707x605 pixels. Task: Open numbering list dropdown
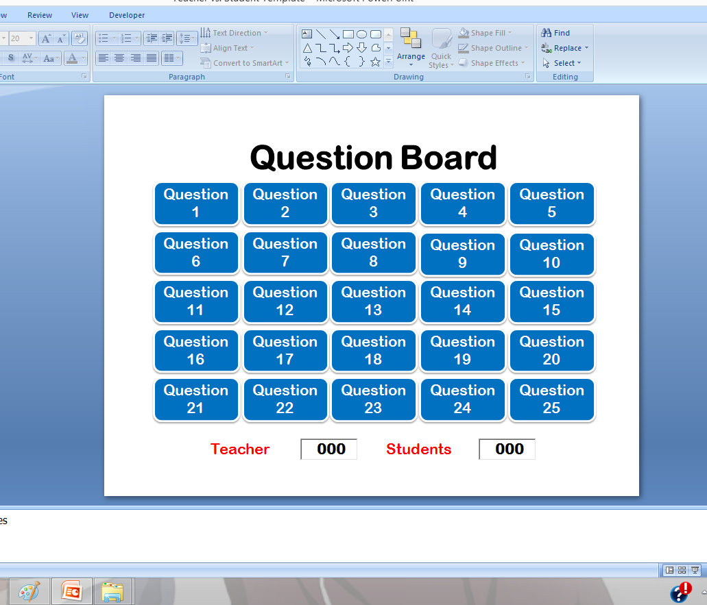(x=136, y=38)
